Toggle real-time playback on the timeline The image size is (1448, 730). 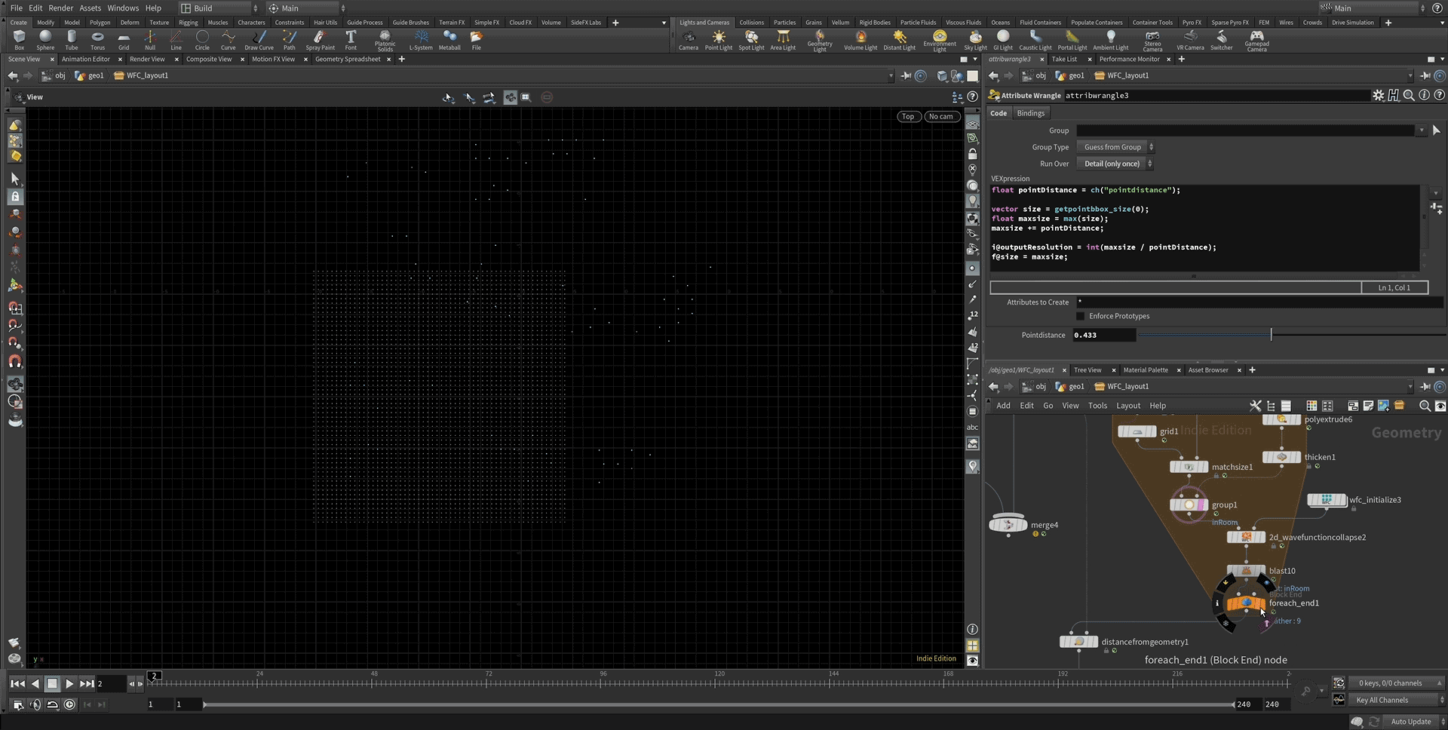(69, 704)
